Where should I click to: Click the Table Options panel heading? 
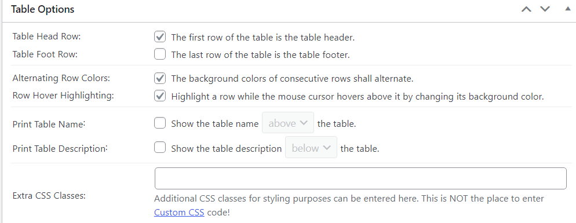[43, 9]
